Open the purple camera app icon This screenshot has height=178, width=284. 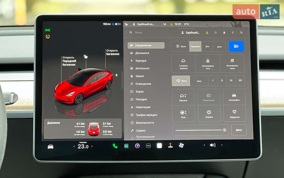tap(137, 146)
